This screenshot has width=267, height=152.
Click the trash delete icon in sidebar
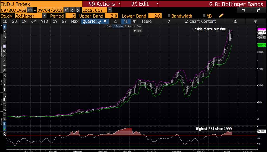point(5,89)
